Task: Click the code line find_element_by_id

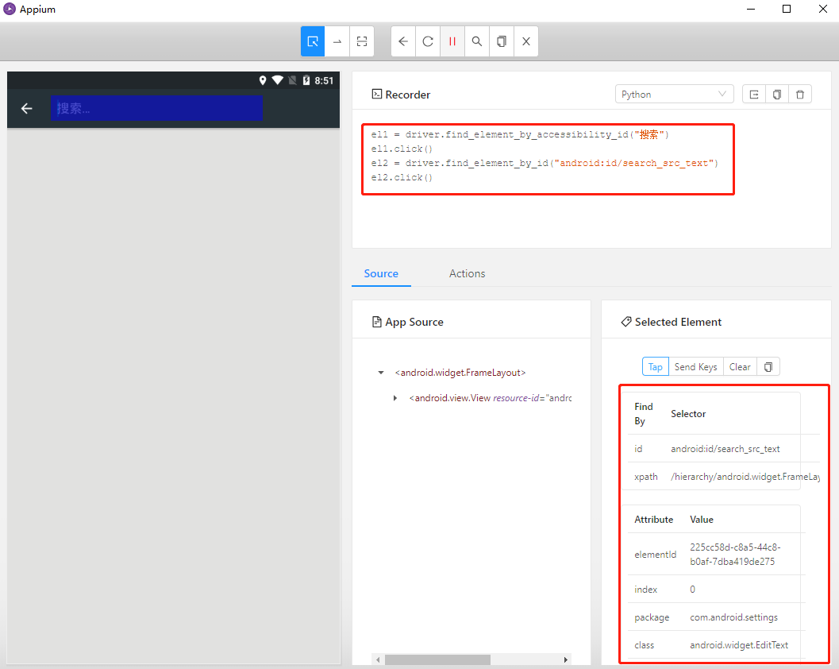Action: 545,164
